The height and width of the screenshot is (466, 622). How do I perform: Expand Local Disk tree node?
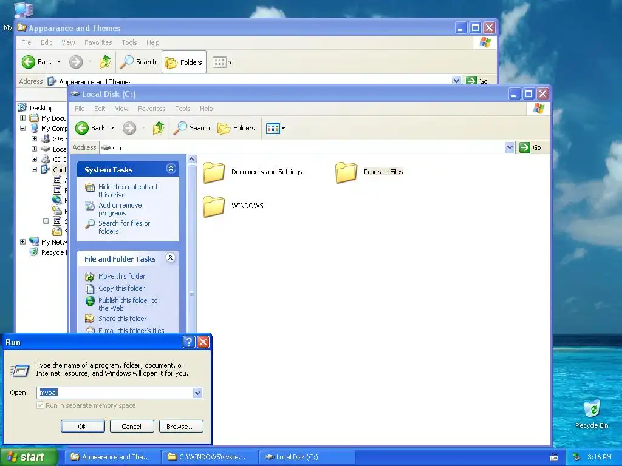pyautogui.click(x=34, y=149)
